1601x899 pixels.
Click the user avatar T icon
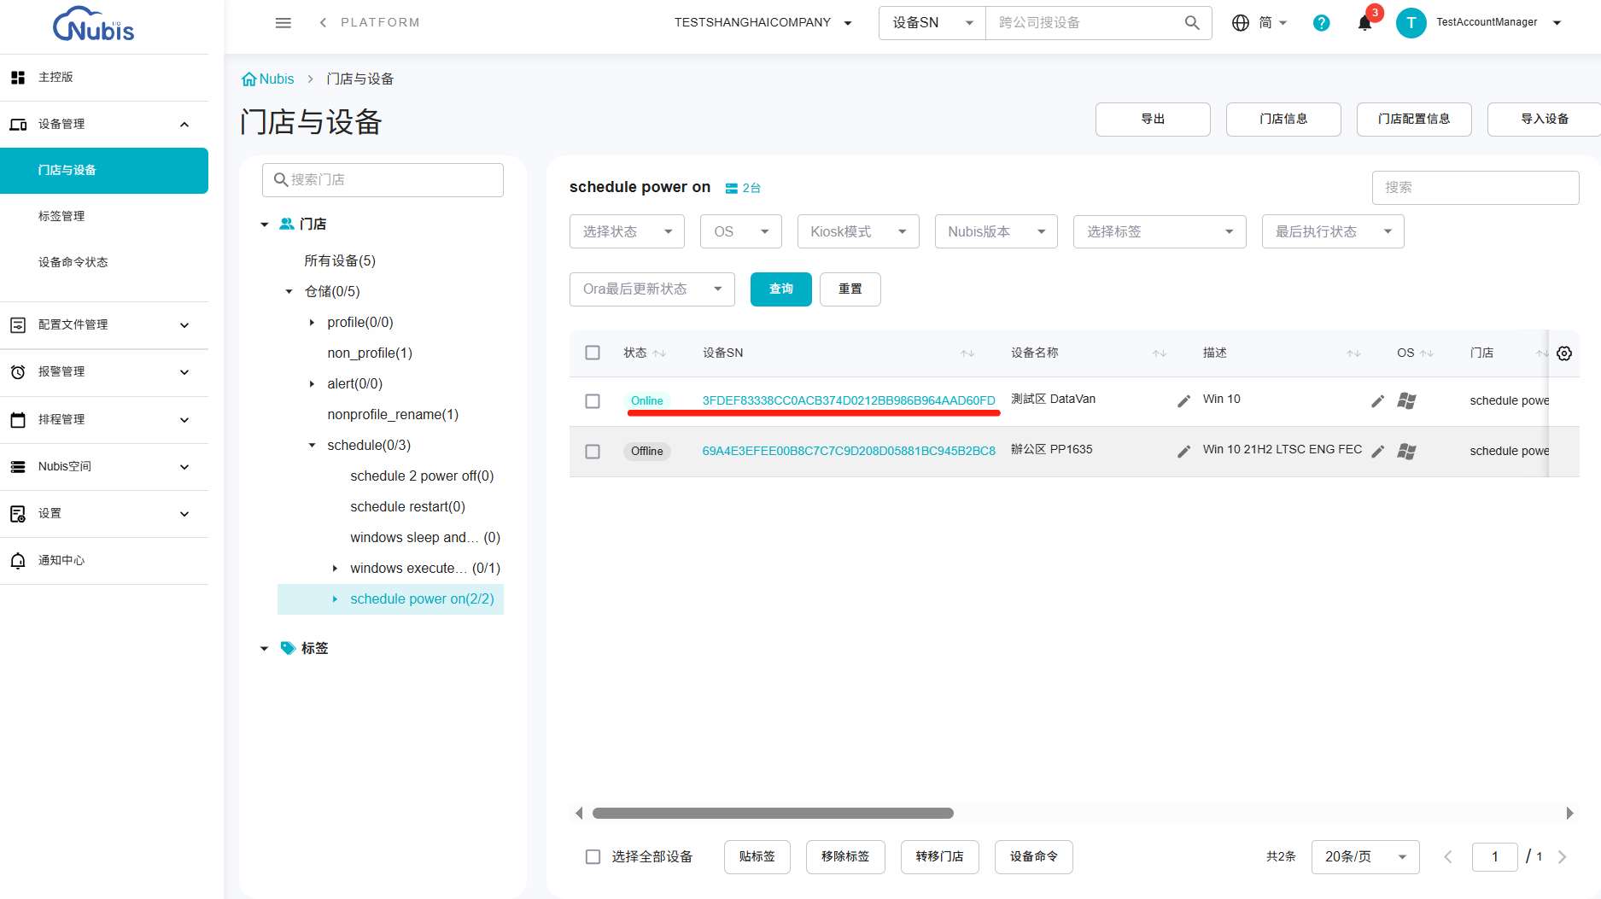point(1411,23)
